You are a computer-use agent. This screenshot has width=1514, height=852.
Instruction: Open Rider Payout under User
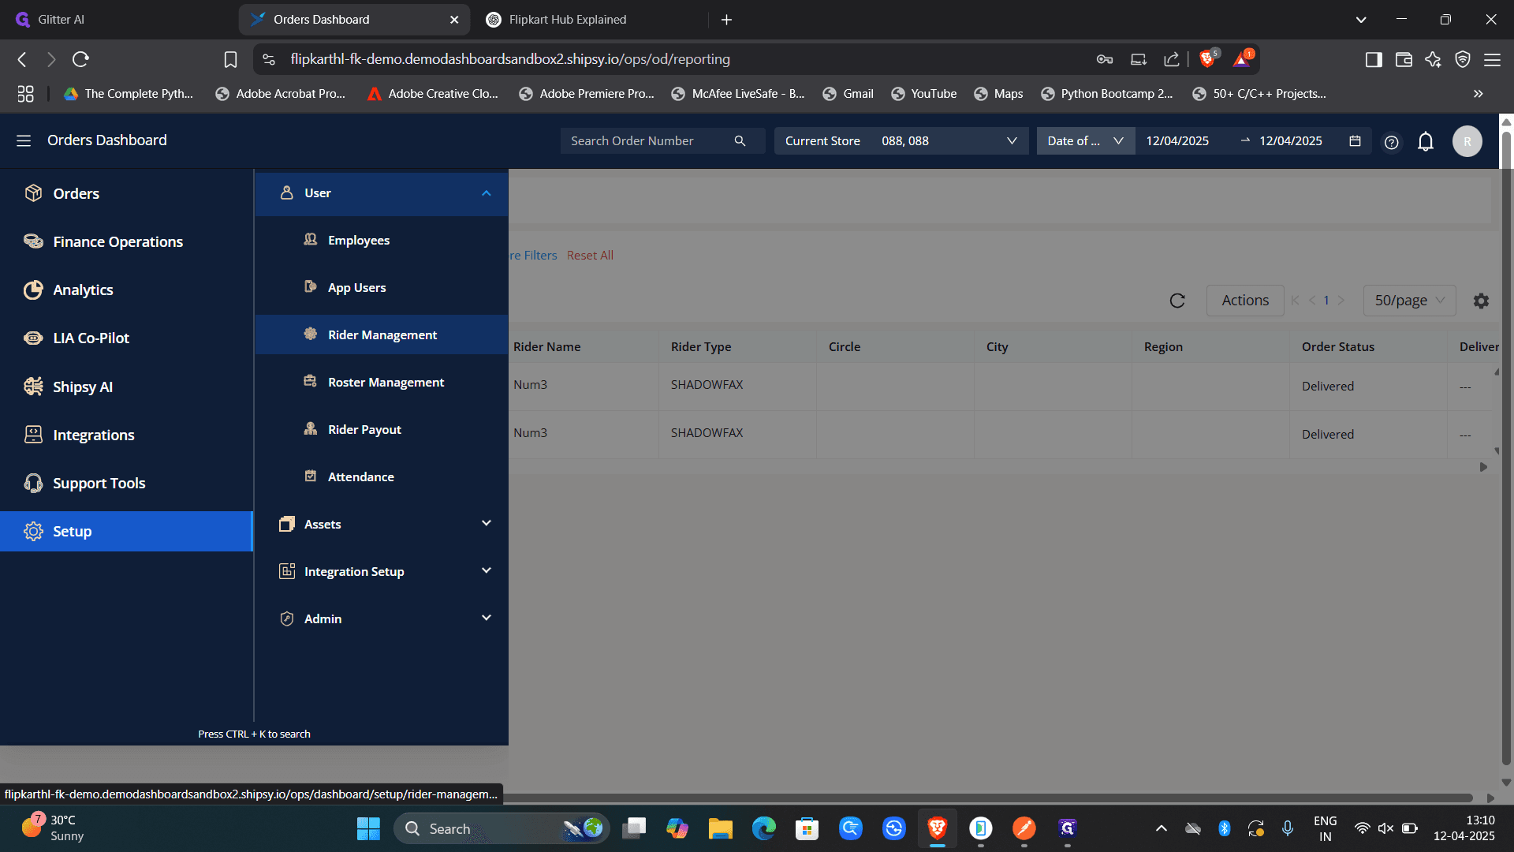[x=381, y=429]
